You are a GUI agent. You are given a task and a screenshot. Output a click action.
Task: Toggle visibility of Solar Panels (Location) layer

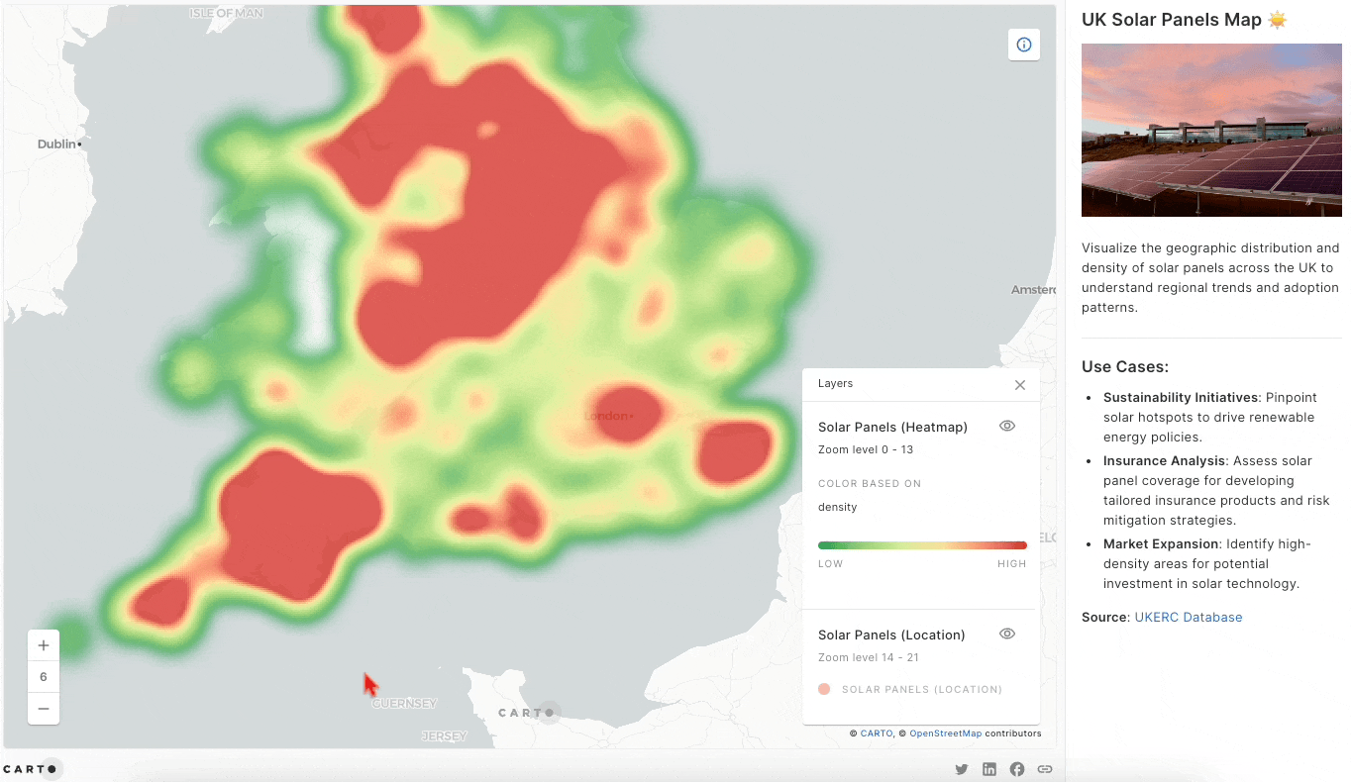click(x=1007, y=634)
